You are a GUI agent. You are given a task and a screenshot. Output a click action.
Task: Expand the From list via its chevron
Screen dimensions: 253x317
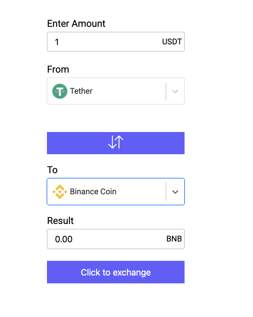coord(175,91)
